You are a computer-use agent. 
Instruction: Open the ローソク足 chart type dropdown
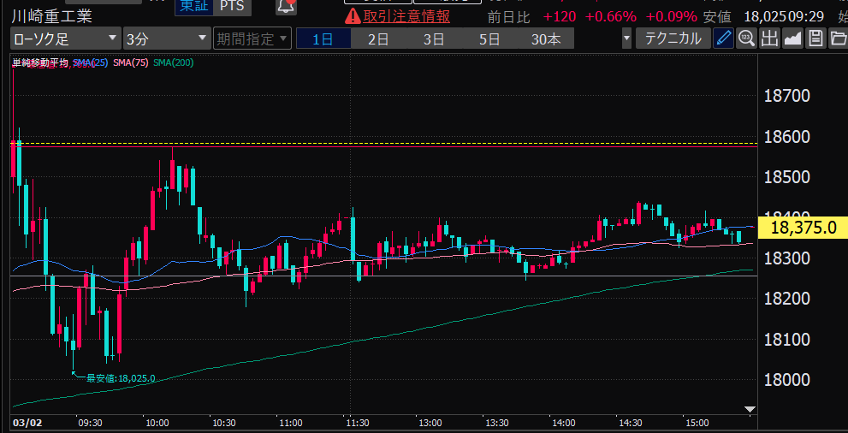(x=65, y=39)
